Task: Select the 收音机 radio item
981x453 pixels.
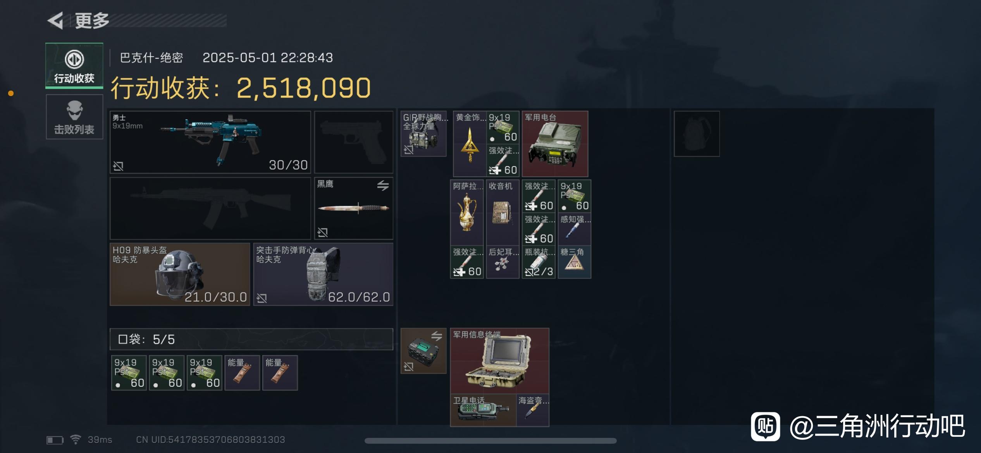Action: 503,213
